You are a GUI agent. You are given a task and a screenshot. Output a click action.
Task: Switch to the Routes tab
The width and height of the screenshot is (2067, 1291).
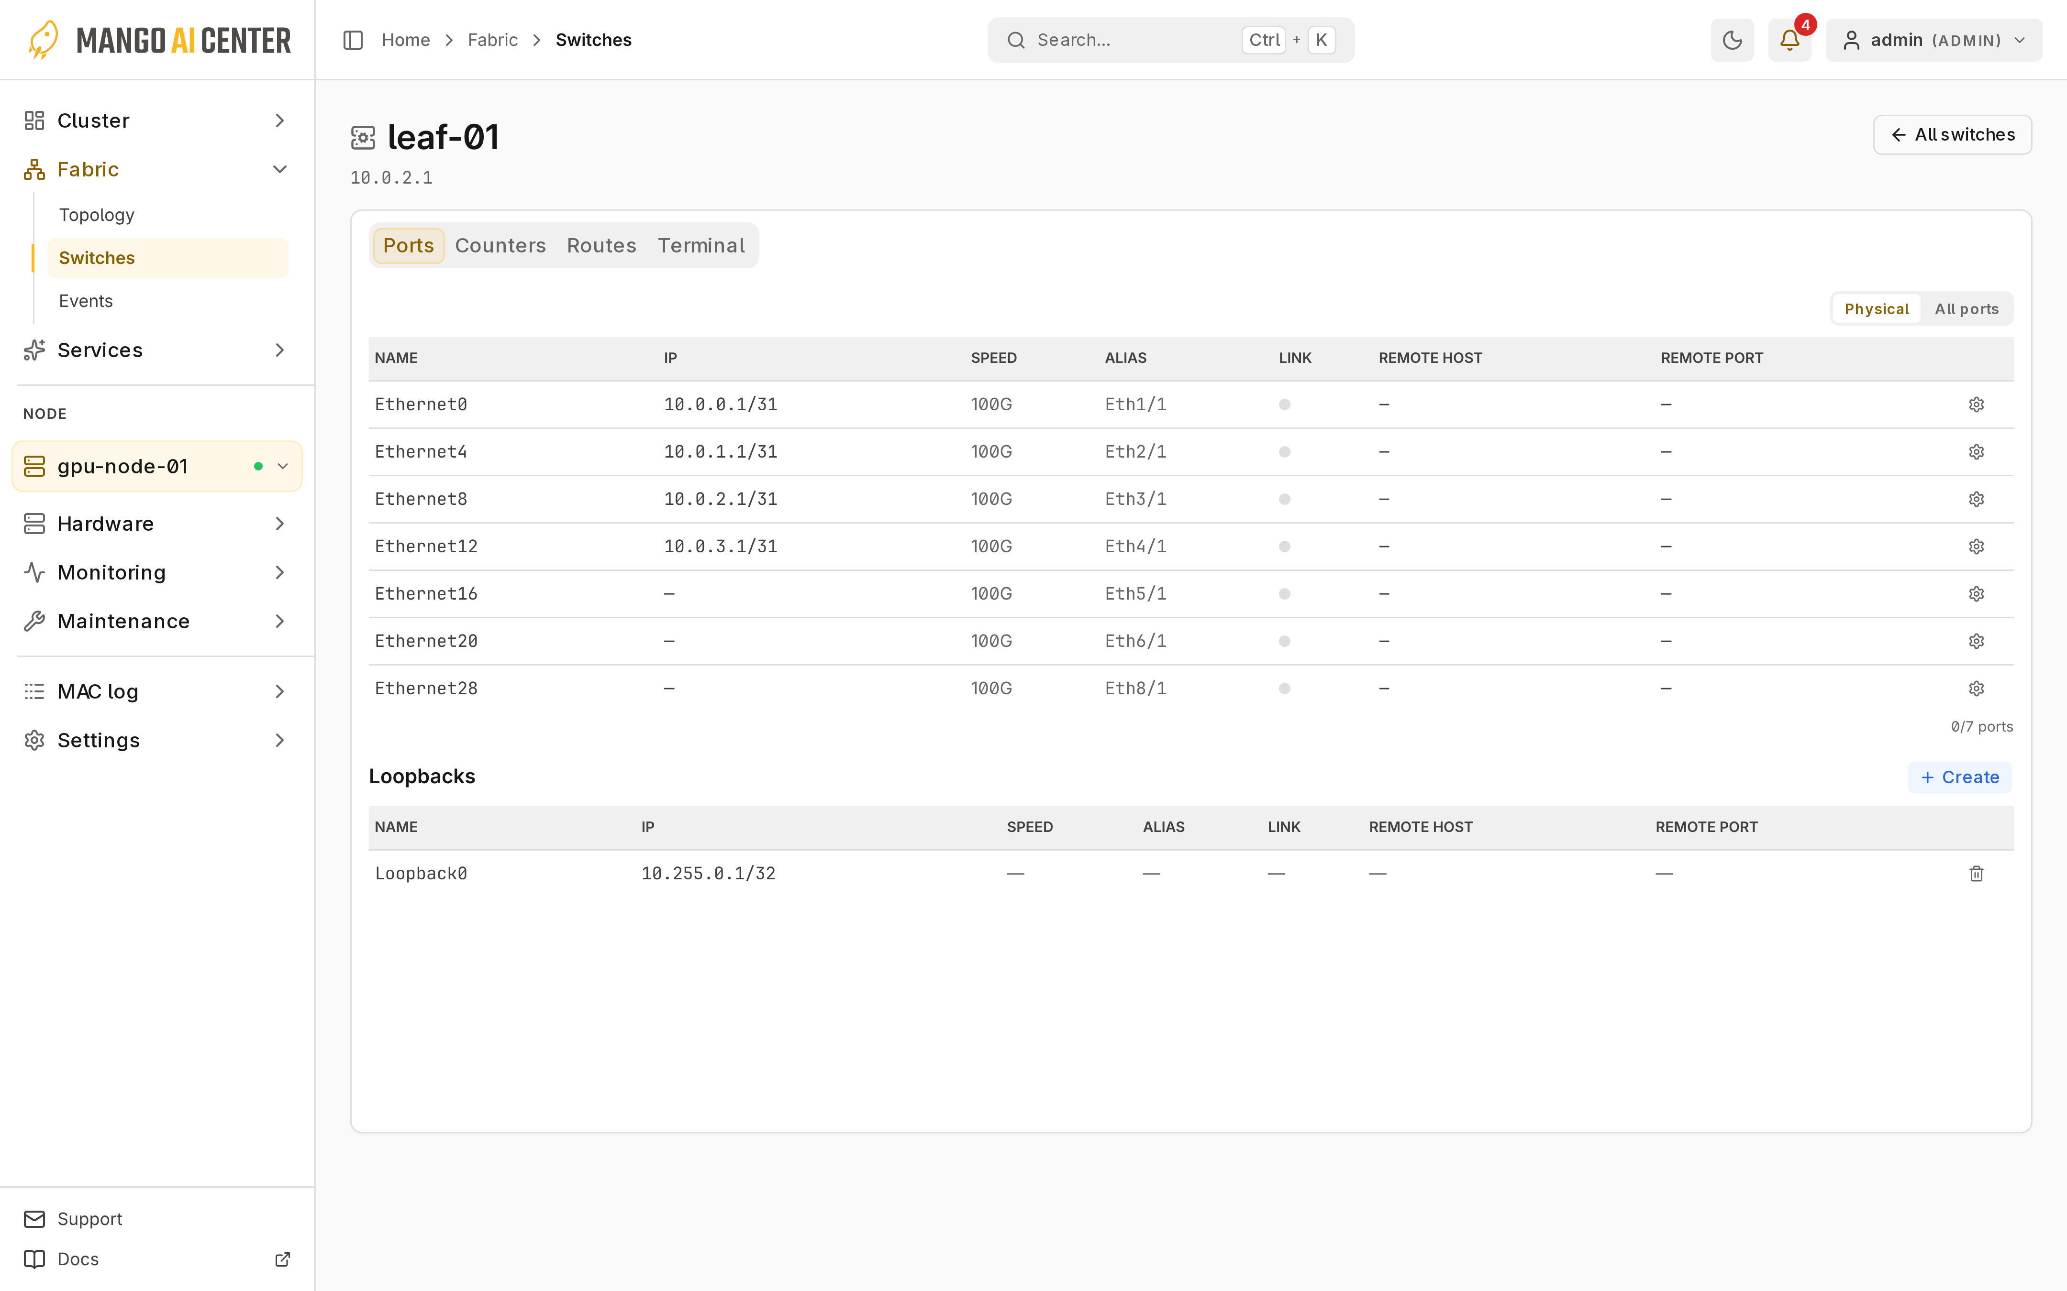(x=601, y=246)
